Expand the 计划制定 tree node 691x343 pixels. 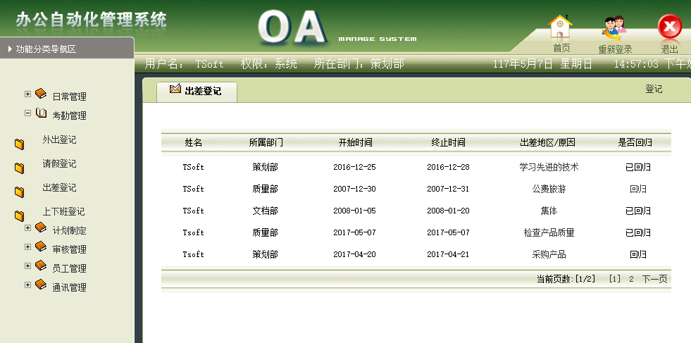[x=27, y=228]
